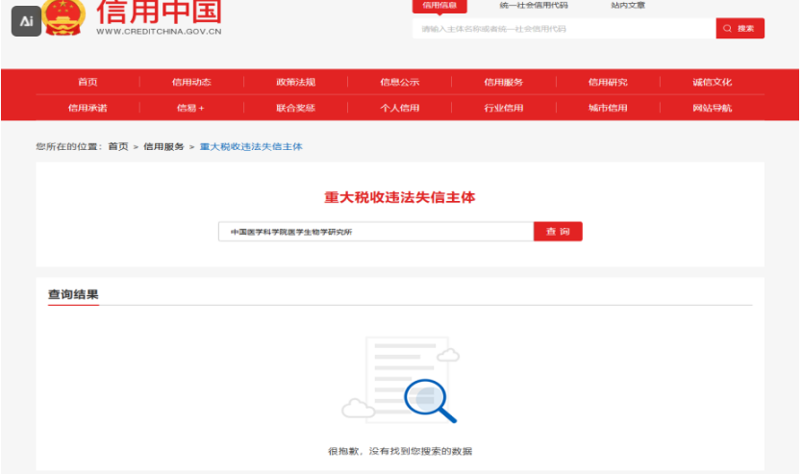Image resolution: width=802 pixels, height=476 pixels.
Task: Open the 城市信用 menu item
Action: pyautogui.click(x=608, y=108)
